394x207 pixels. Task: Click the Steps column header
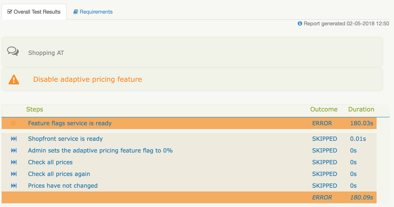tap(34, 109)
